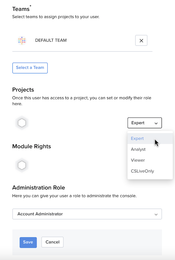Viewport: 175px width, 260px height.
Task: Click the hexagon icon under Module Rights
Action: (x=22, y=165)
